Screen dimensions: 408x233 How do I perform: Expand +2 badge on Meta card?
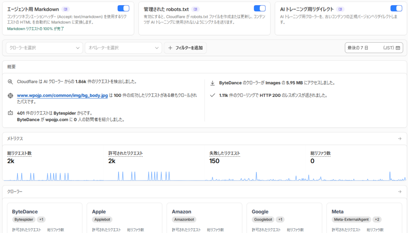377,219
